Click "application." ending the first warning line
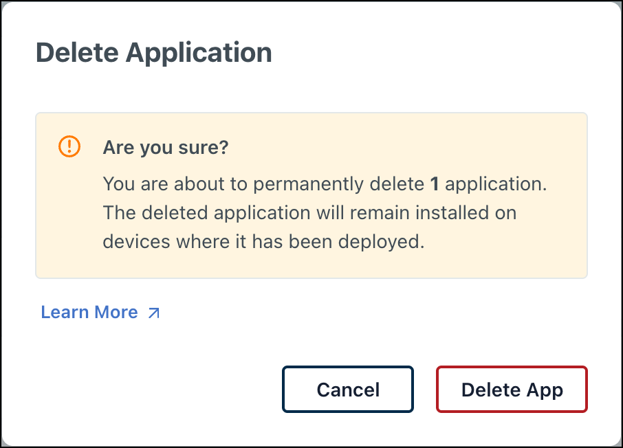Viewport: 623px width, 448px height. (x=496, y=184)
